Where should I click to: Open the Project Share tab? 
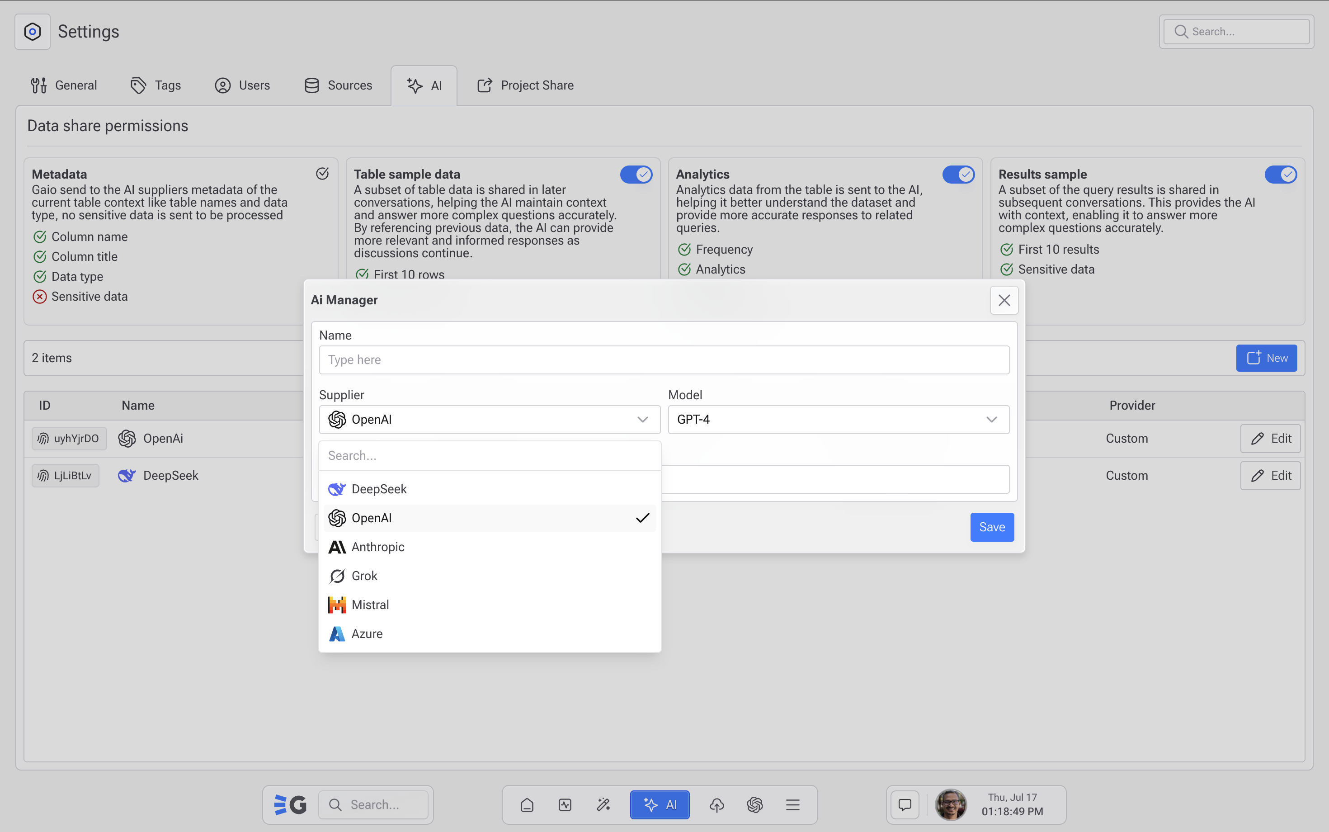(525, 85)
